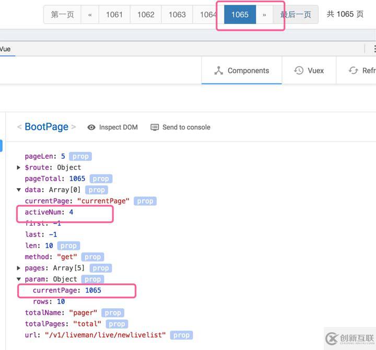Open page 1061 in the pagination
Image resolution: width=376 pixels, height=350 pixels.
[x=114, y=15]
